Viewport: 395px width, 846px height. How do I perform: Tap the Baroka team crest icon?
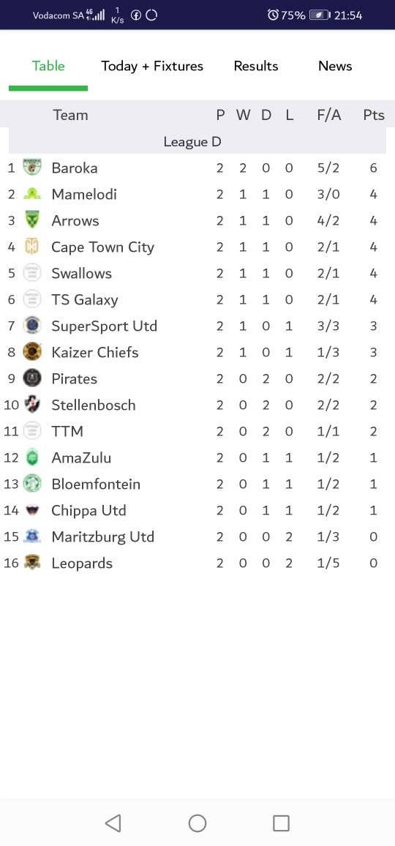(32, 168)
